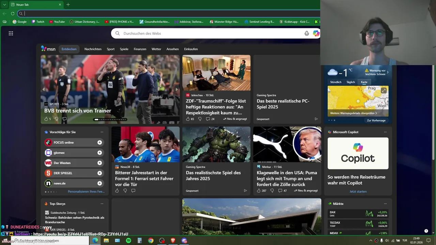Screen dimensions: 436x245
Task: Follow Der Westen with plus button
Action: [99, 163]
